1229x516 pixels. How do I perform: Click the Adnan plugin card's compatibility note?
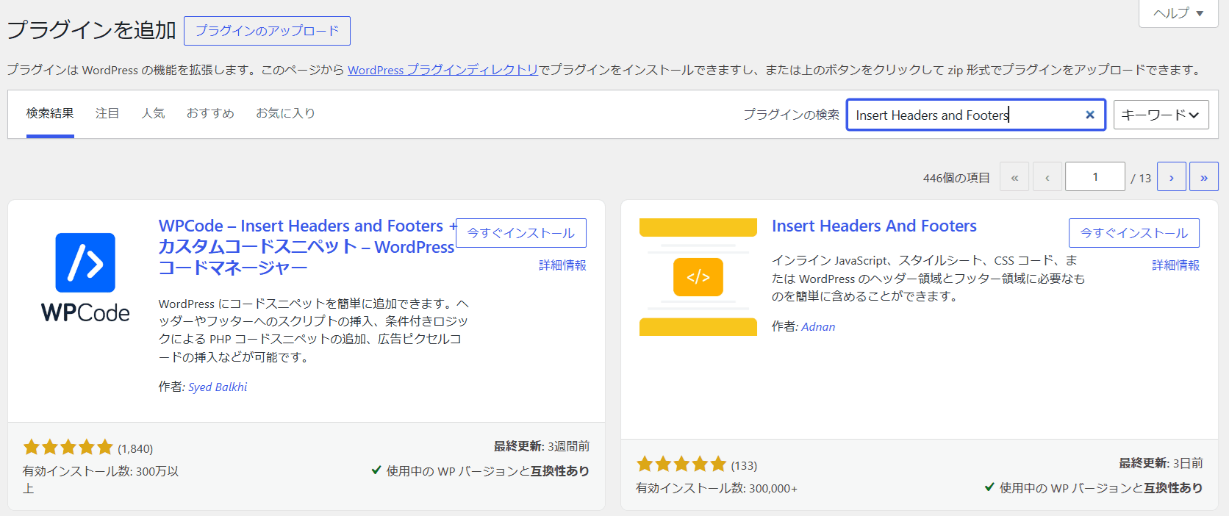click(x=1093, y=488)
